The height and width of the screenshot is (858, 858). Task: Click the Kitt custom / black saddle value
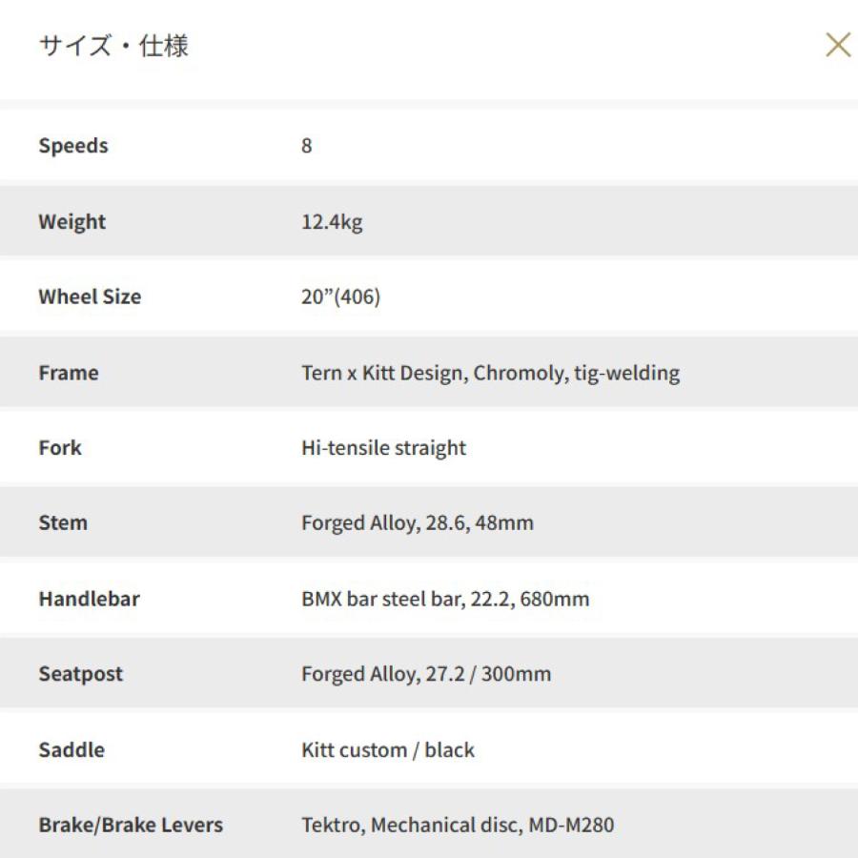coord(384,749)
